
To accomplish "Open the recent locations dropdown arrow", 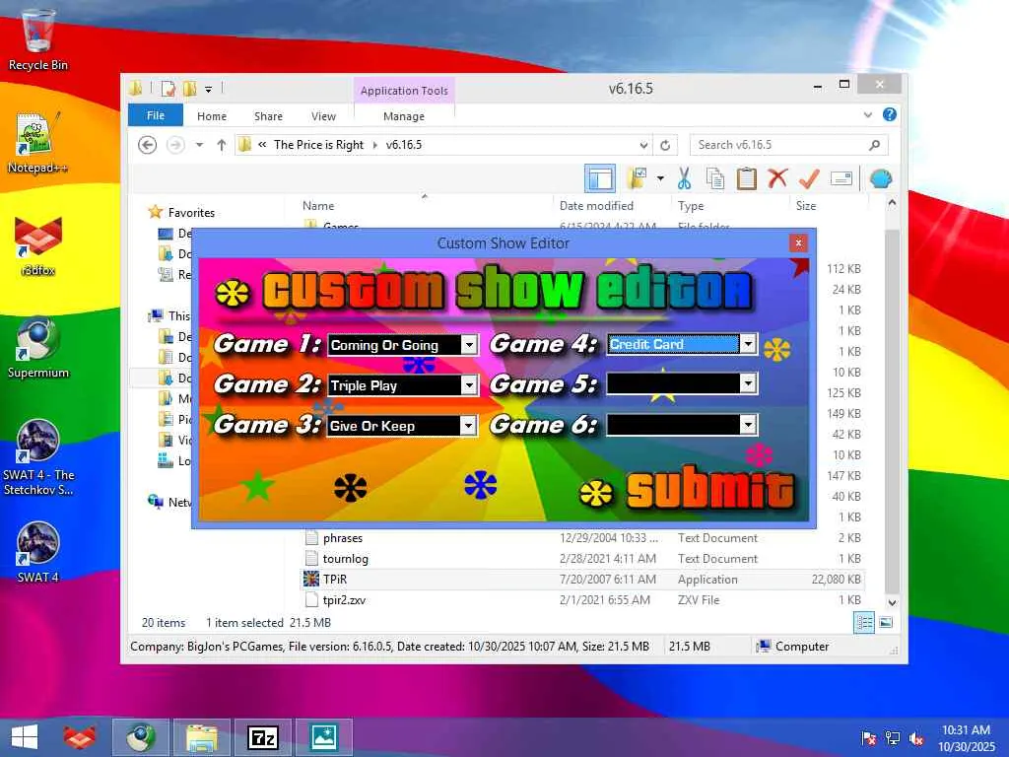I will [x=199, y=145].
